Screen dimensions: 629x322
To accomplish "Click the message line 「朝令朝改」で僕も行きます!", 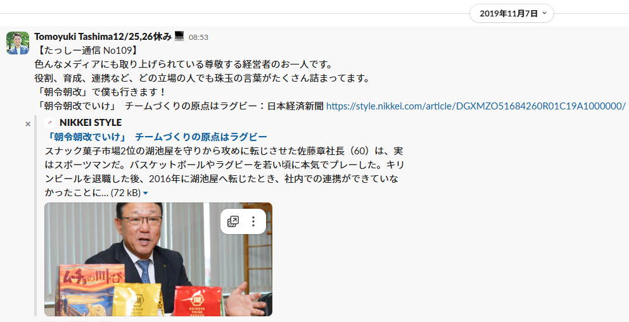I will (x=100, y=92).
